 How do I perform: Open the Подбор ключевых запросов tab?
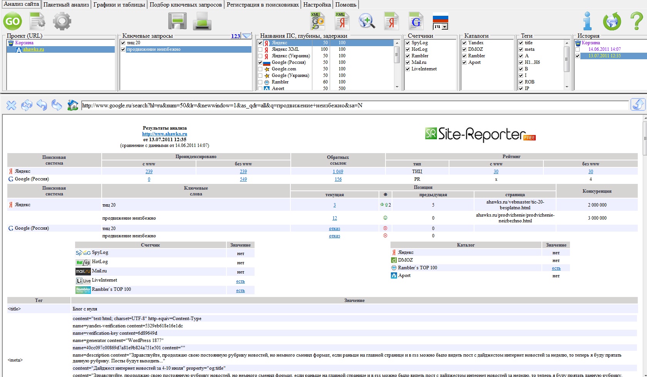click(186, 5)
